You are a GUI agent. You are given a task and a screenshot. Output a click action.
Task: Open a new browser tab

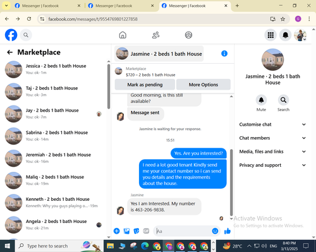237,6
